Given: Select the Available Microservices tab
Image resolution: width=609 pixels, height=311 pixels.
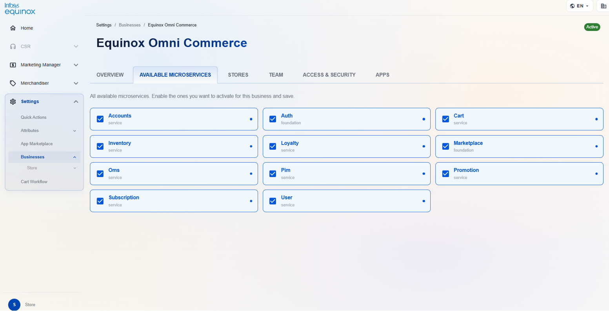Looking at the screenshot, I should (175, 75).
